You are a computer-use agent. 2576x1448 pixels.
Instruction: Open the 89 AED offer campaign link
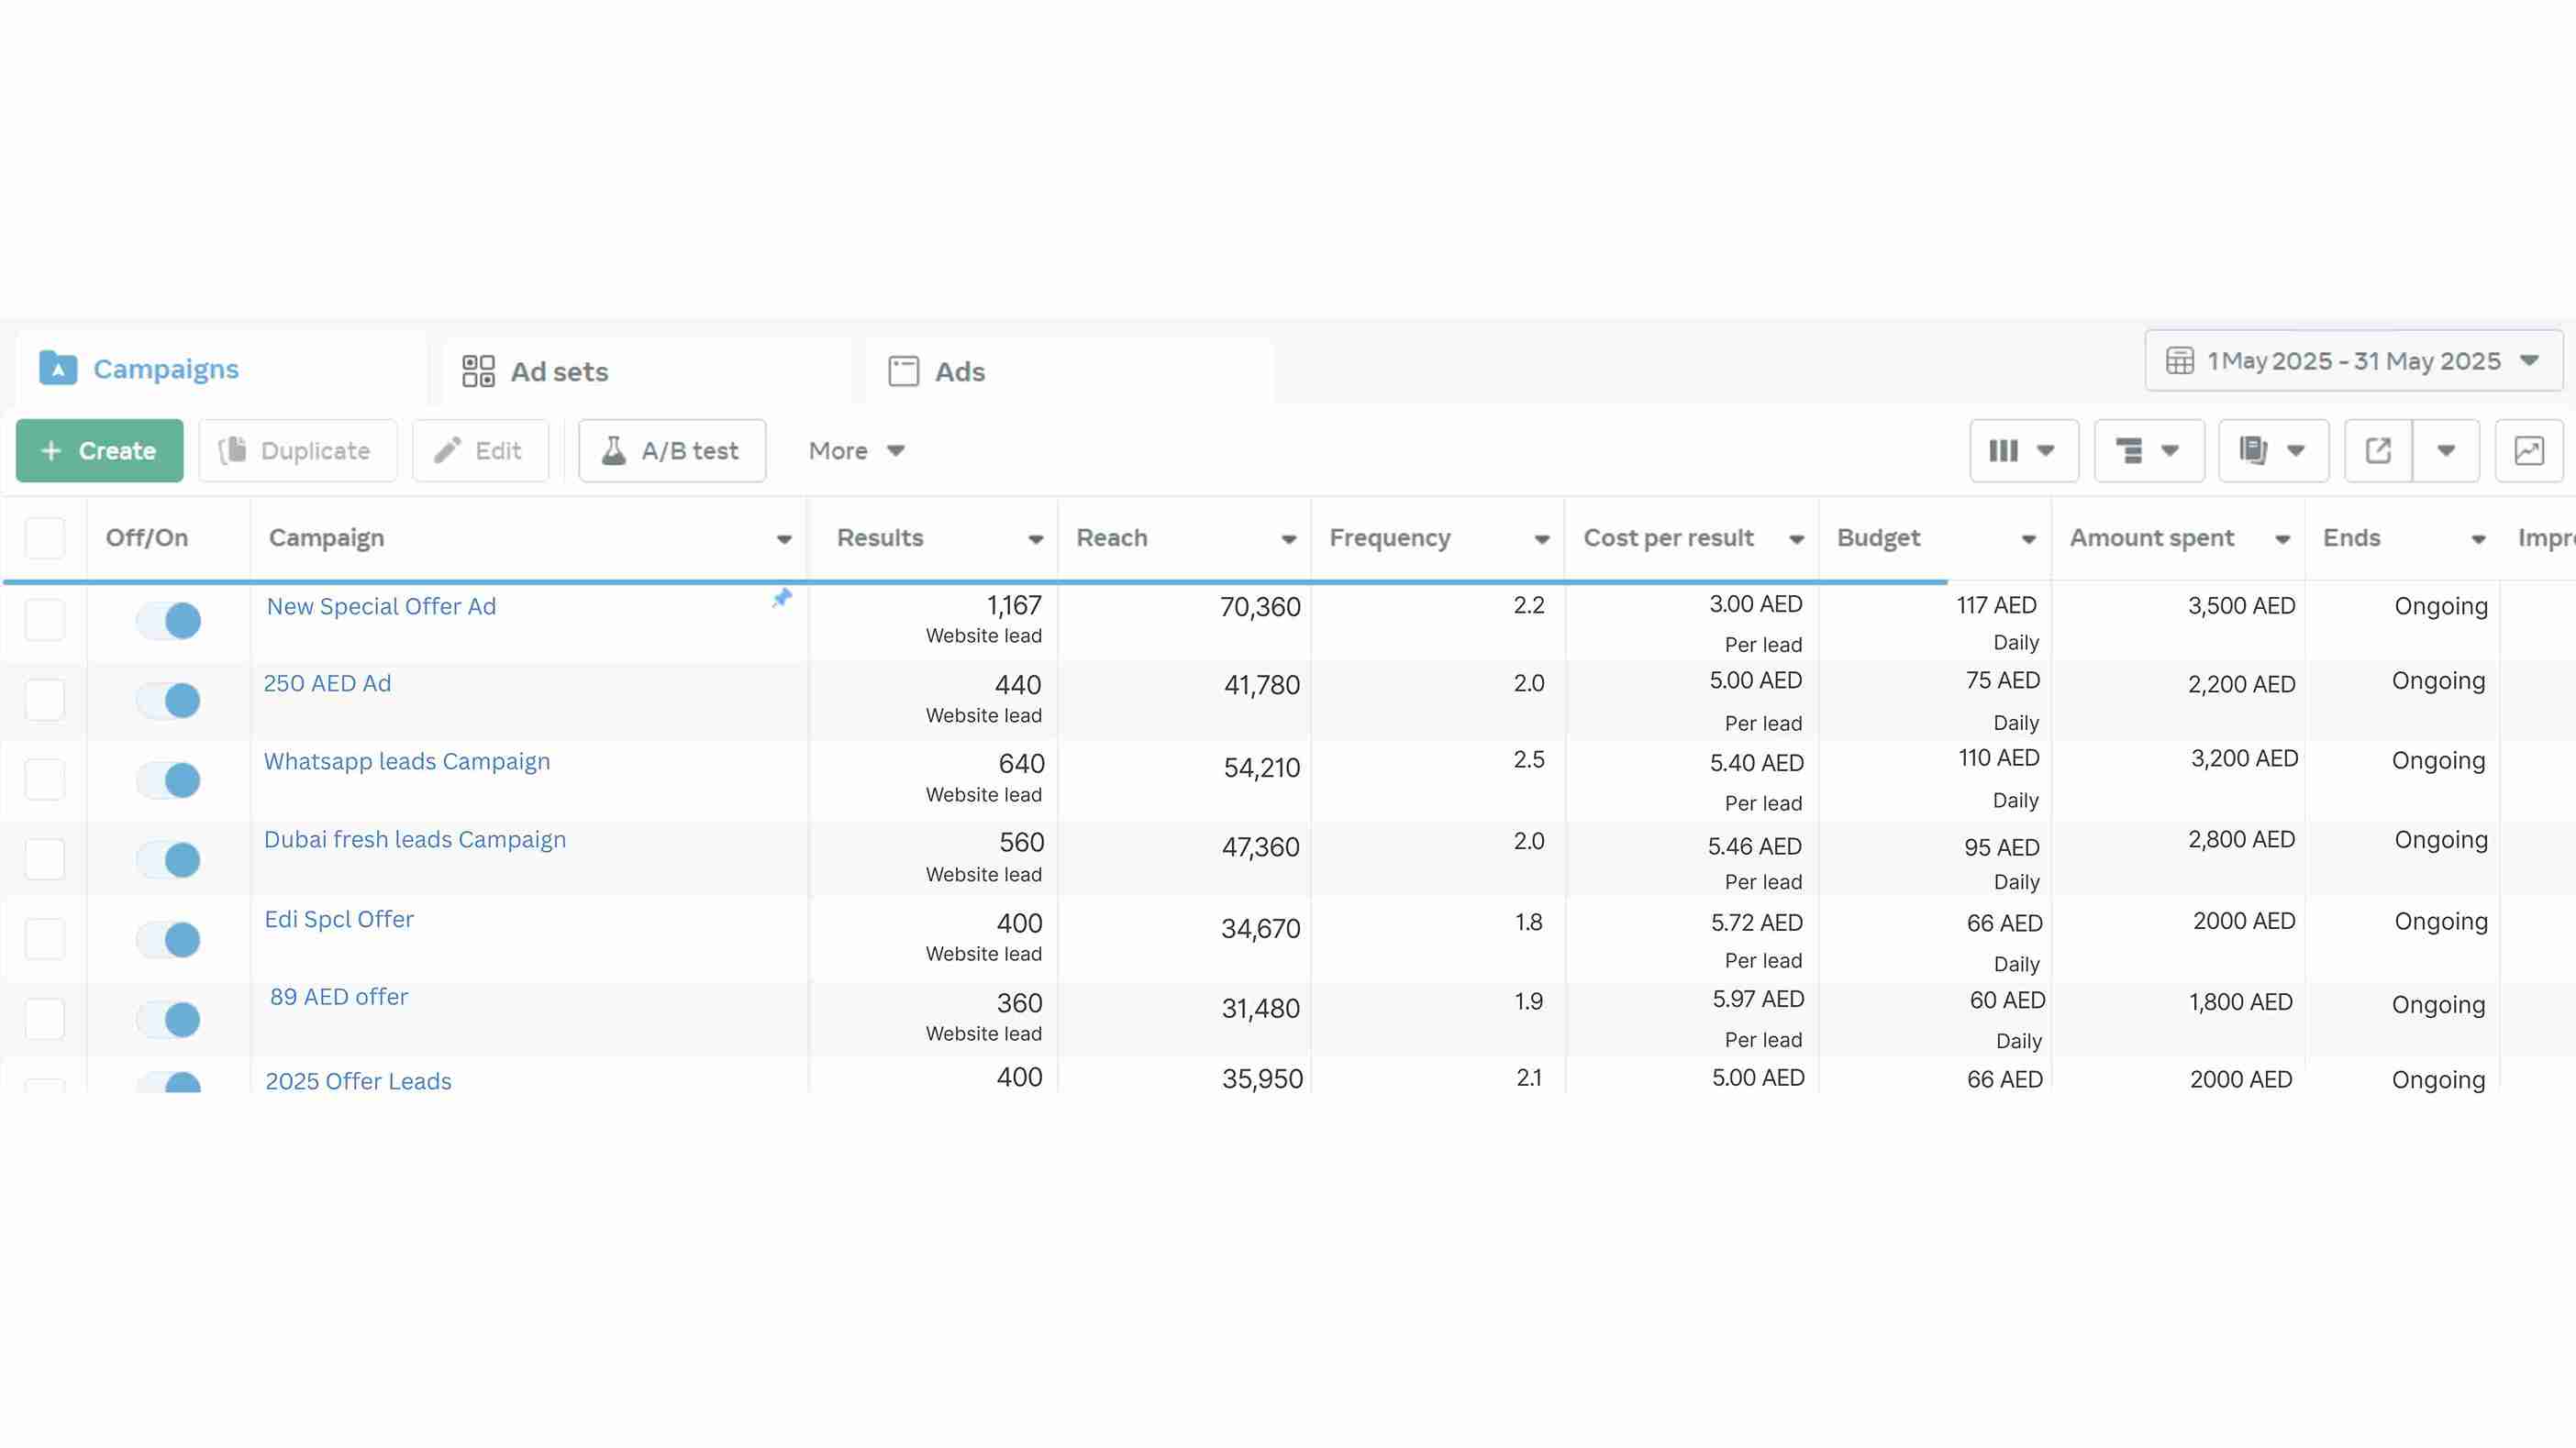click(x=339, y=998)
